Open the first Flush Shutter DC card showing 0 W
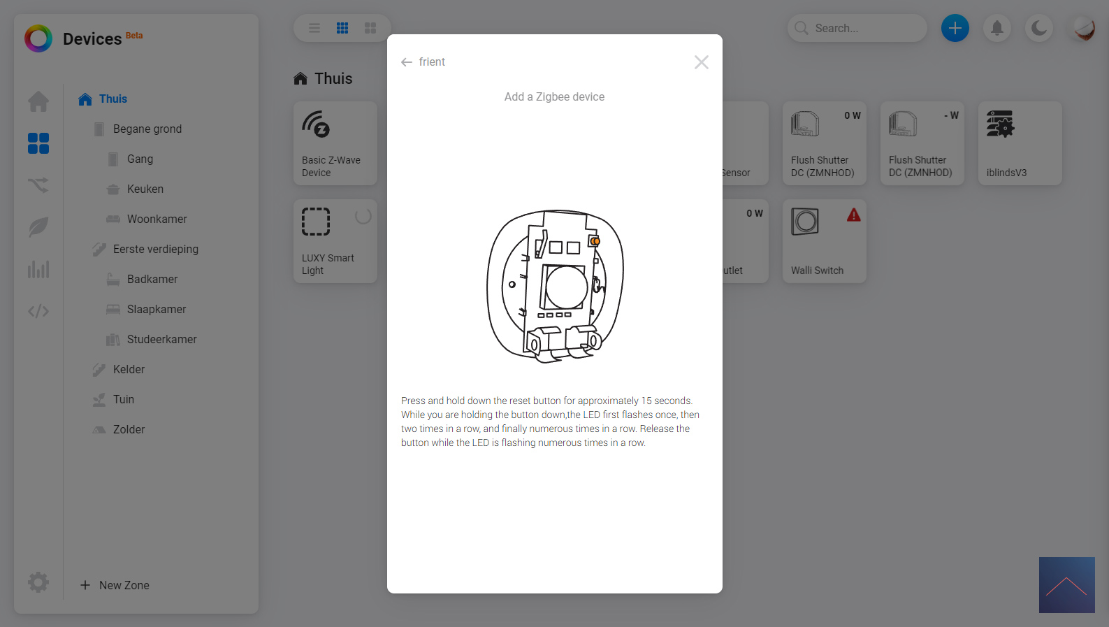 tap(825, 143)
